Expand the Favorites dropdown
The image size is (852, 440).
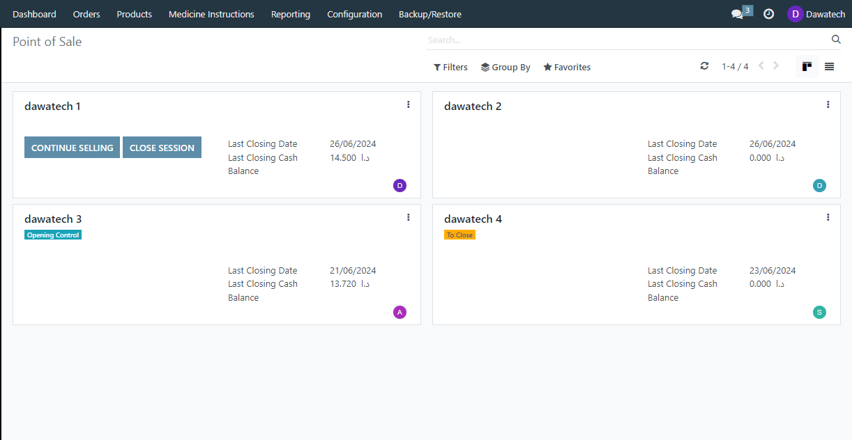[567, 67]
